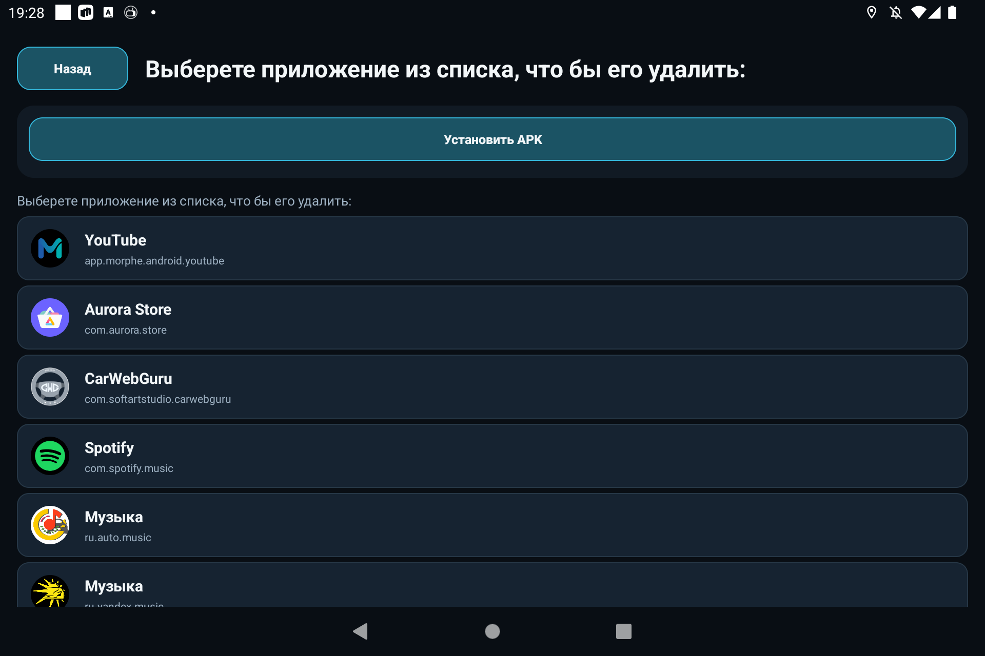Screen dimensions: 985x656
Task: Choose the Spotify title
Action: (x=109, y=448)
